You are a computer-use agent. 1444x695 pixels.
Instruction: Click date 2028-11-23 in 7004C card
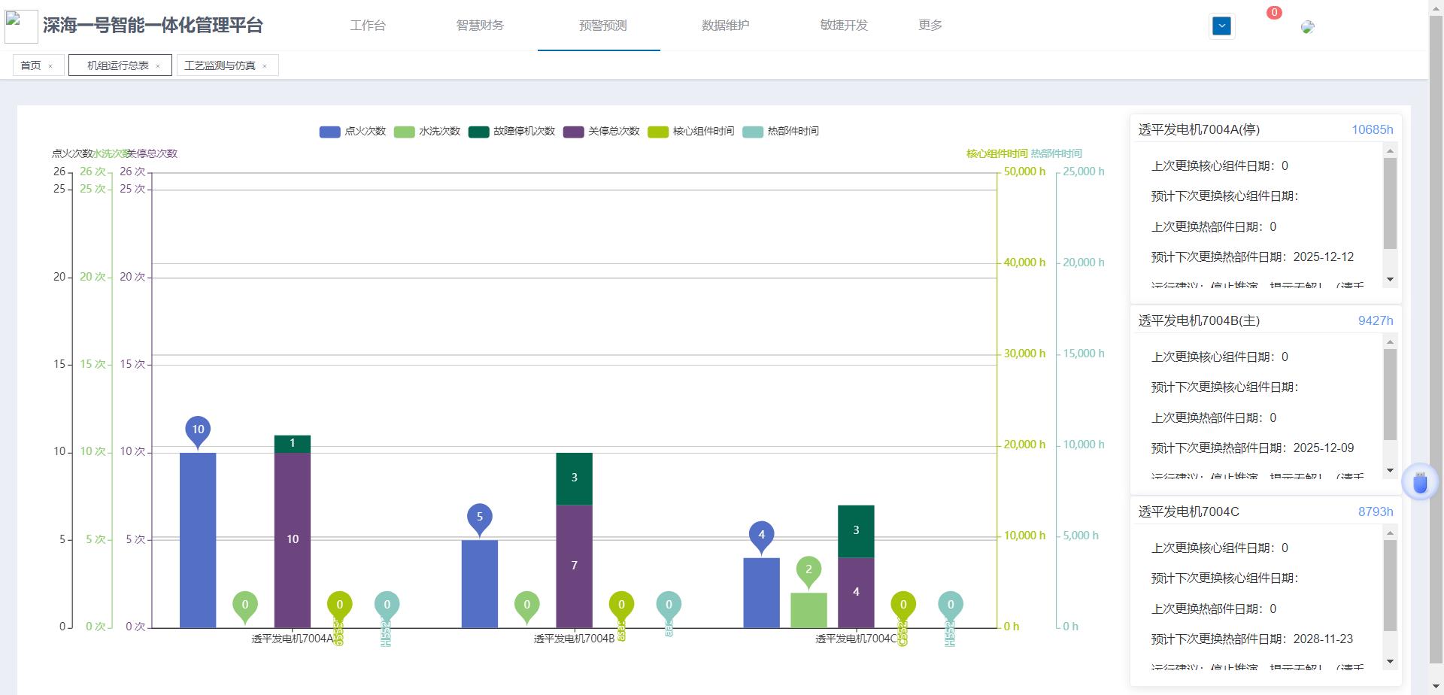[x=1323, y=639]
